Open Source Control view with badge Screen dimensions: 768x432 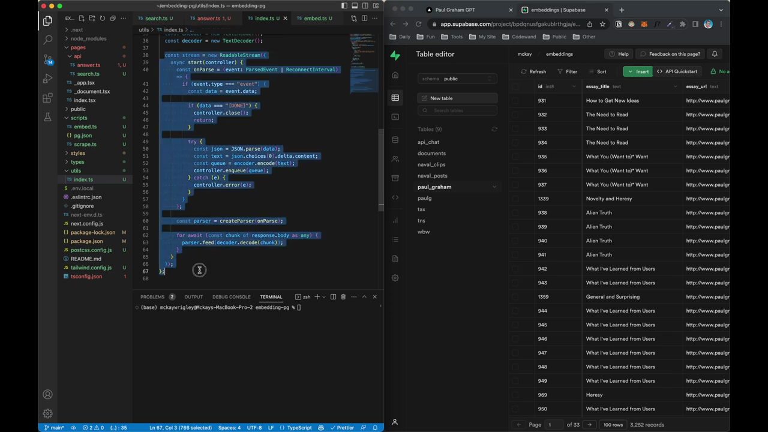click(x=47, y=59)
